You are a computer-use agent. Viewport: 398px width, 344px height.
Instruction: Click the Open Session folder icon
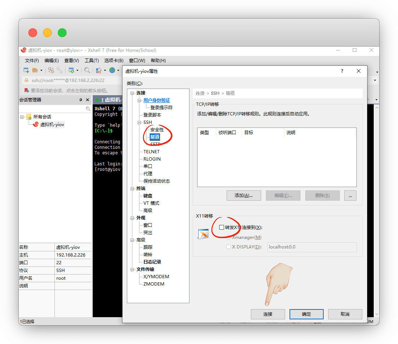[35, 70]
